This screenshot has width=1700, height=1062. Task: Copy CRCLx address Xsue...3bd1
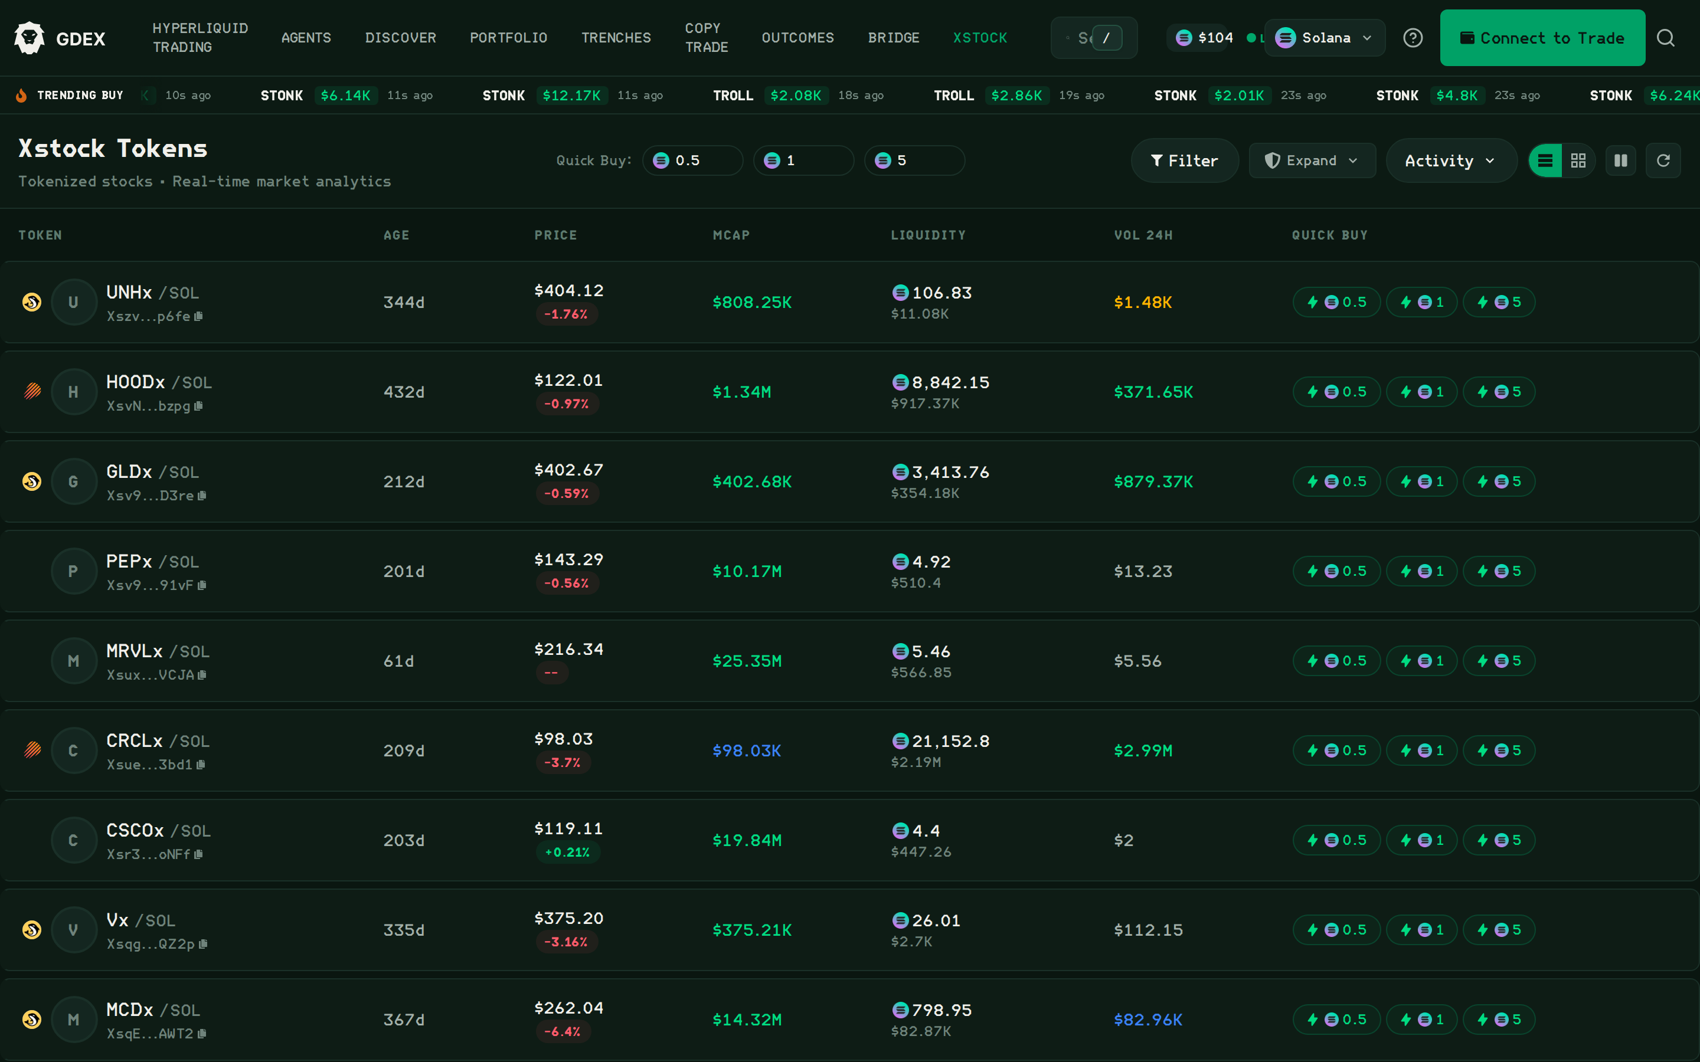coord(201,765)
